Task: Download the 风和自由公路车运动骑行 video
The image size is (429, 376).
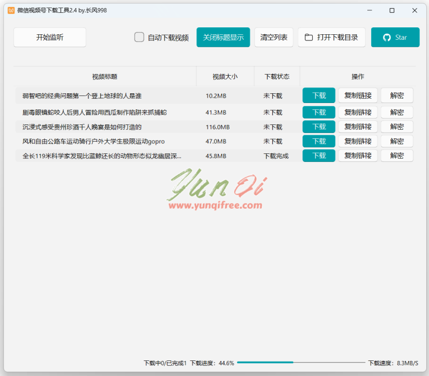Action: pyautogui.click(x=319, y=141)
